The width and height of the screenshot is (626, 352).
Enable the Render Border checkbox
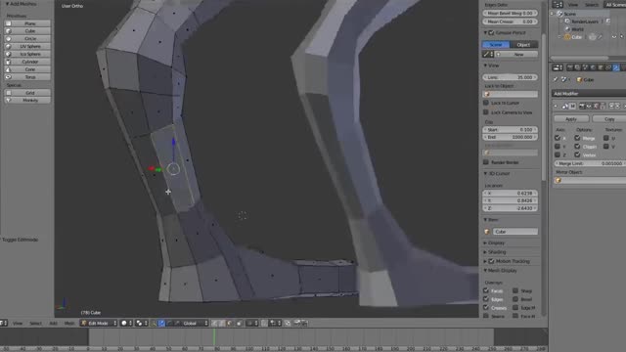tap(486, 162)
